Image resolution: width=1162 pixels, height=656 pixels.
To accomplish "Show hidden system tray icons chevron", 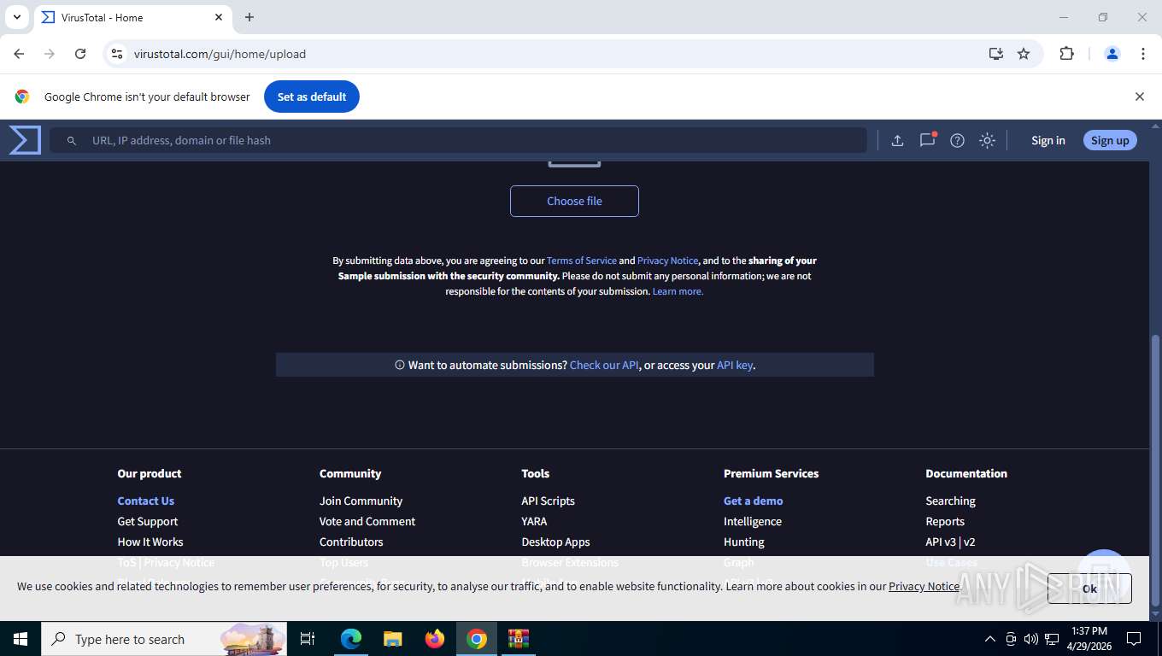I will [990, 639].
